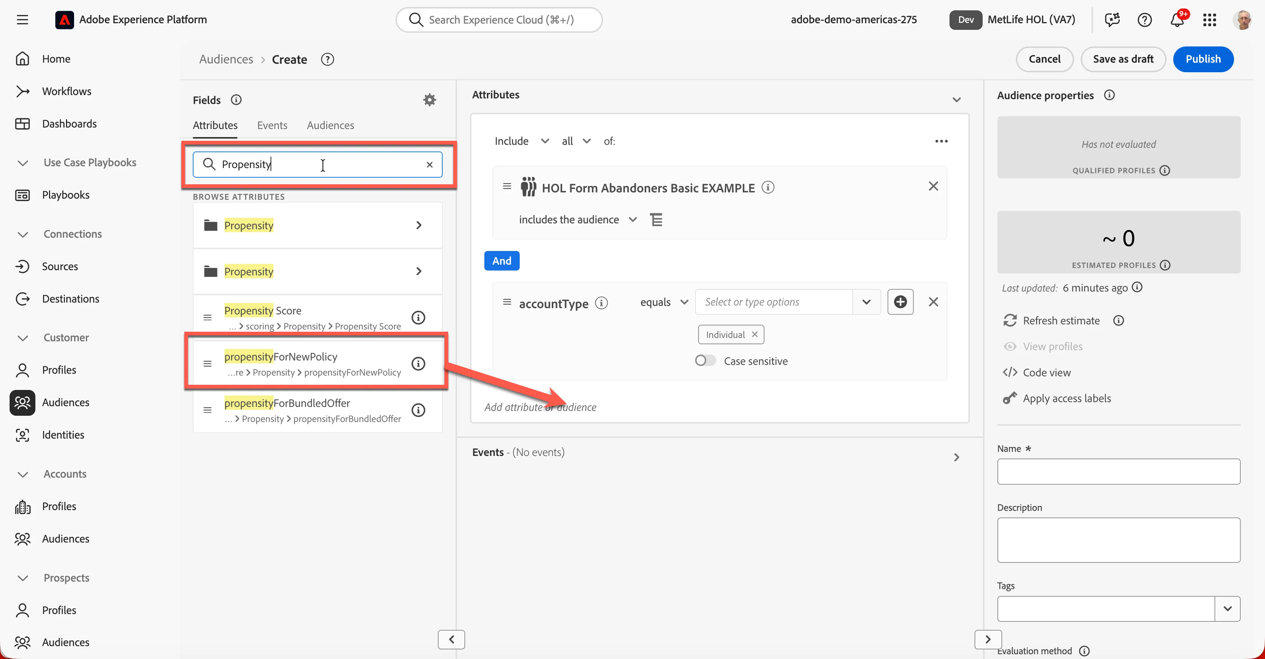1265x659 pixels.
Task: Show info for propensityForBundledOffer attribute
Action: pos(418,410)
